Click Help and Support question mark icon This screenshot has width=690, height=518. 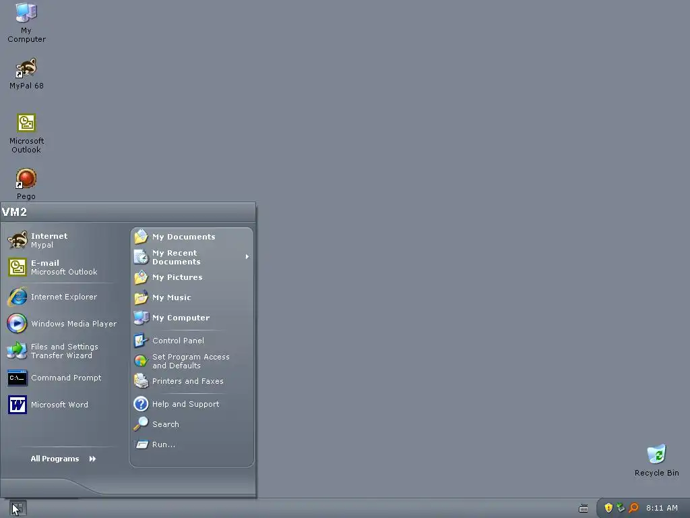[141, 404]
